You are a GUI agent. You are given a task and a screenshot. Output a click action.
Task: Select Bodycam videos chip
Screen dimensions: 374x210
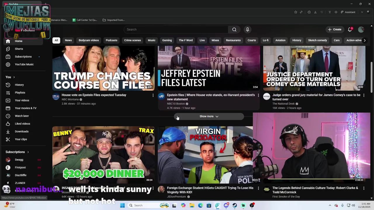pyautogui.click(x=89, y=40)
